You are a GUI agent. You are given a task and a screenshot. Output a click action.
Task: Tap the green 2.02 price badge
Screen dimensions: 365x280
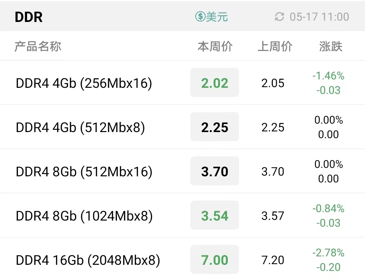pos(215,82)
